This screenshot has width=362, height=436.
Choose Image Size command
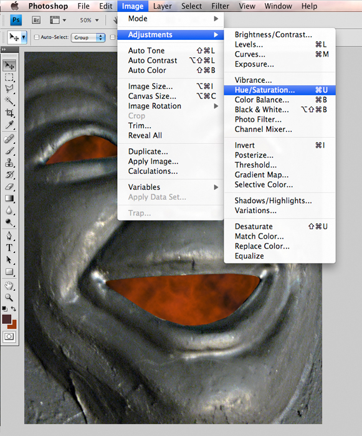click(x=170, y=87)
